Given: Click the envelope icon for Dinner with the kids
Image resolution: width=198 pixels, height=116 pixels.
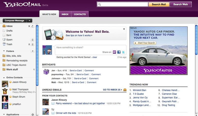Looking at the screenshot, I should click(53, 113).
